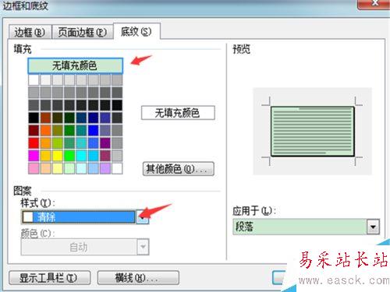Select the bright red fill swatch

[34, 143]
